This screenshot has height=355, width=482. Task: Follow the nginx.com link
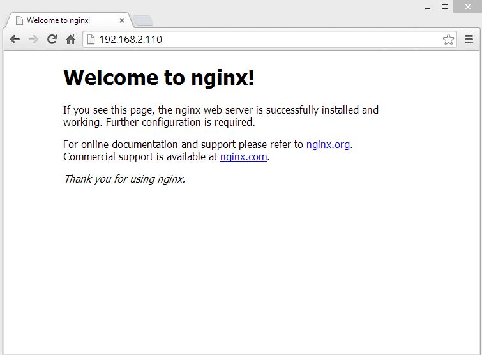point(243,157)
